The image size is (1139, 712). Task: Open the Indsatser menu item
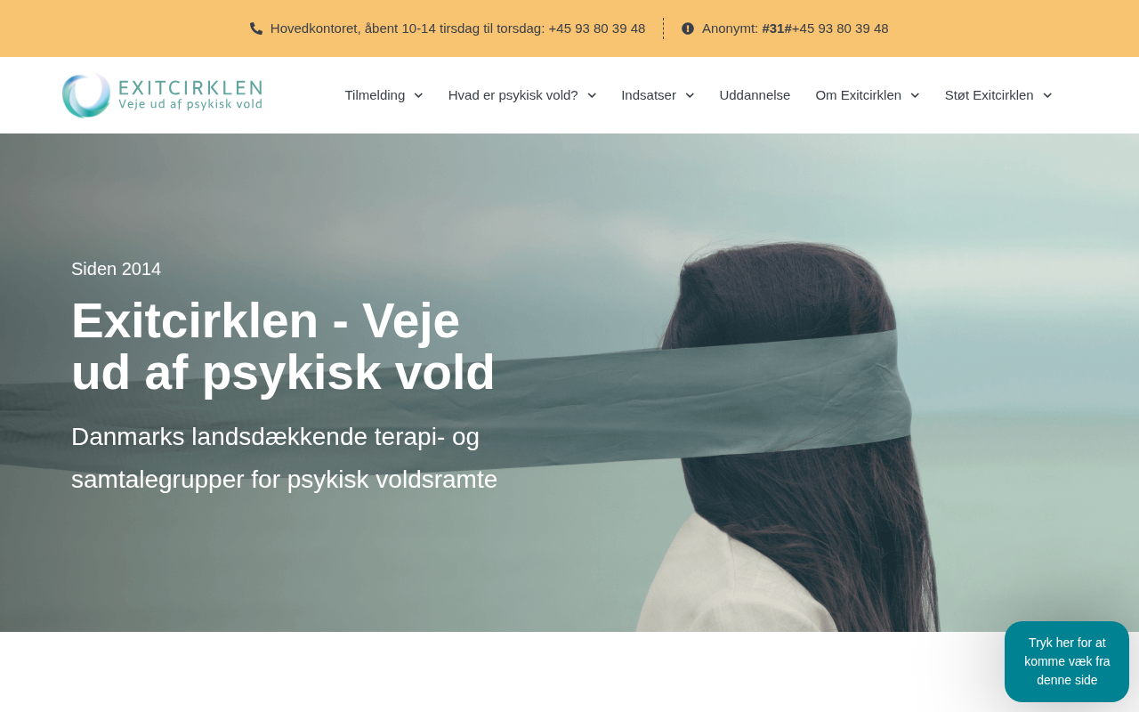649,95
